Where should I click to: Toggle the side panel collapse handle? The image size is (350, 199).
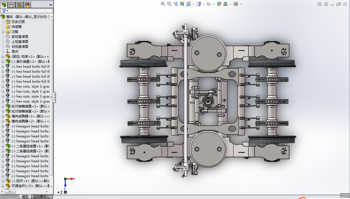point(55,97)
